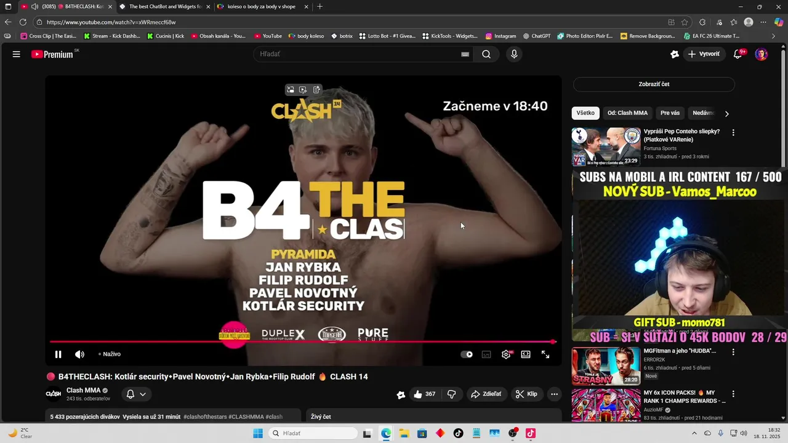Click the second player overlay icon above the CLASH logo
Viewport: 788px width, 443px height.
tap(303, 90)
